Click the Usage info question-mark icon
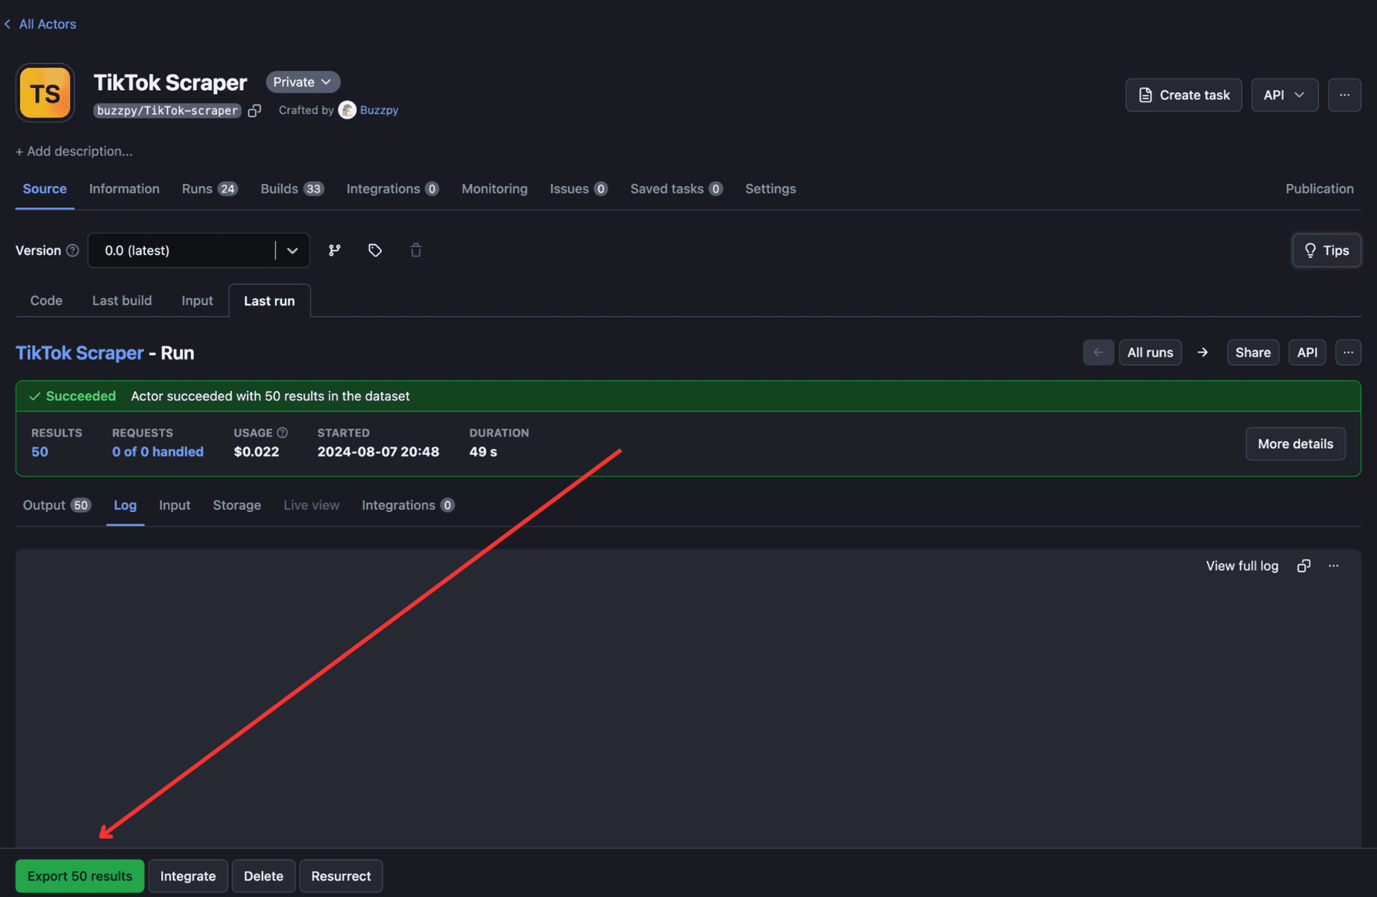The height and width of the screenshot is (897, 1377). pyautogui.click(x=283, y=432)
